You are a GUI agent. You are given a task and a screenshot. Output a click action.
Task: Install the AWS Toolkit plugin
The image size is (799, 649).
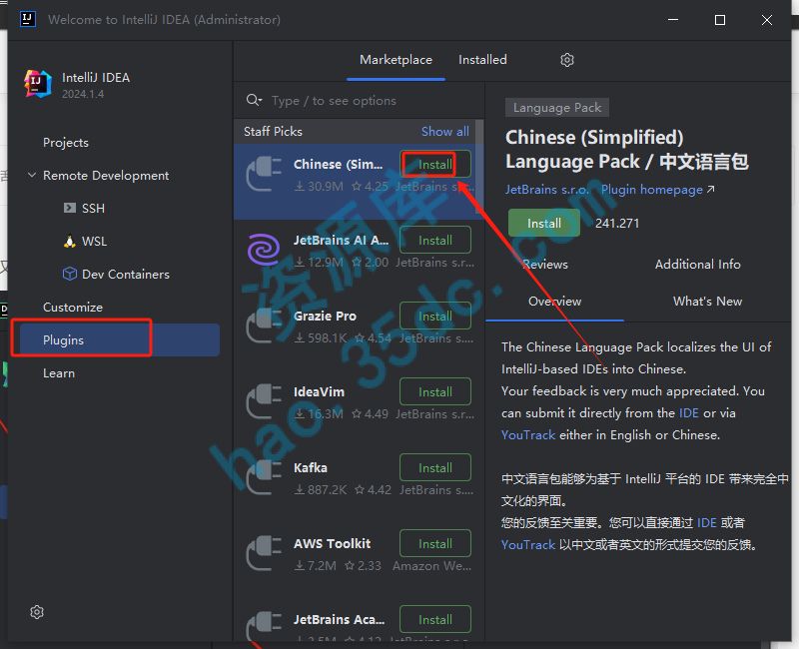[435, 543]
